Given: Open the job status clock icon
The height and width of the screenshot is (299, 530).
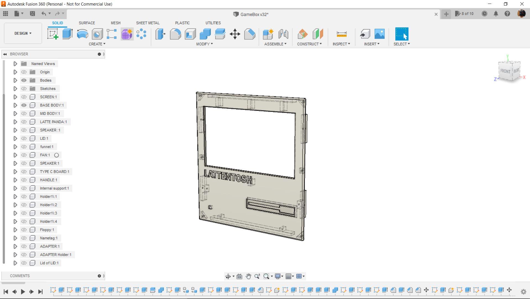Looking at the screenshot, I should [484, 14].
